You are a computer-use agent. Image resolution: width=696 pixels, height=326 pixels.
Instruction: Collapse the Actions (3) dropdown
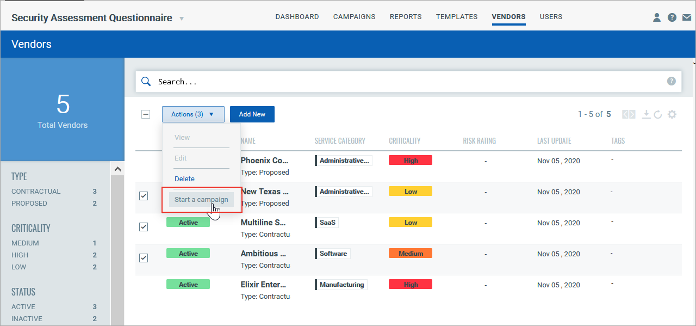coord(193,114)
